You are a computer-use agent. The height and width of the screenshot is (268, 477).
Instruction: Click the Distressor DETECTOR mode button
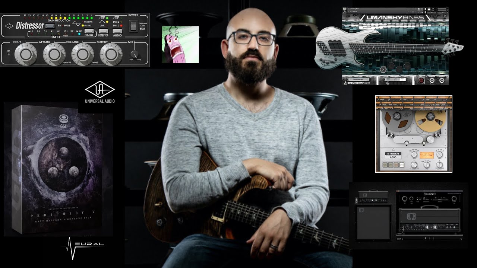(103, 31)
